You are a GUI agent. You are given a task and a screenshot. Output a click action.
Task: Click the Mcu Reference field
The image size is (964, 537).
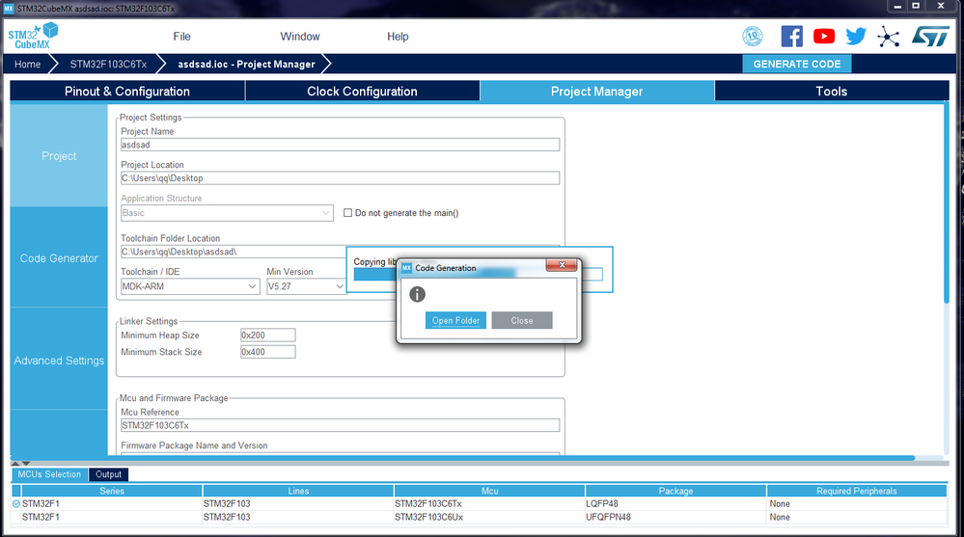pos(340,425)
